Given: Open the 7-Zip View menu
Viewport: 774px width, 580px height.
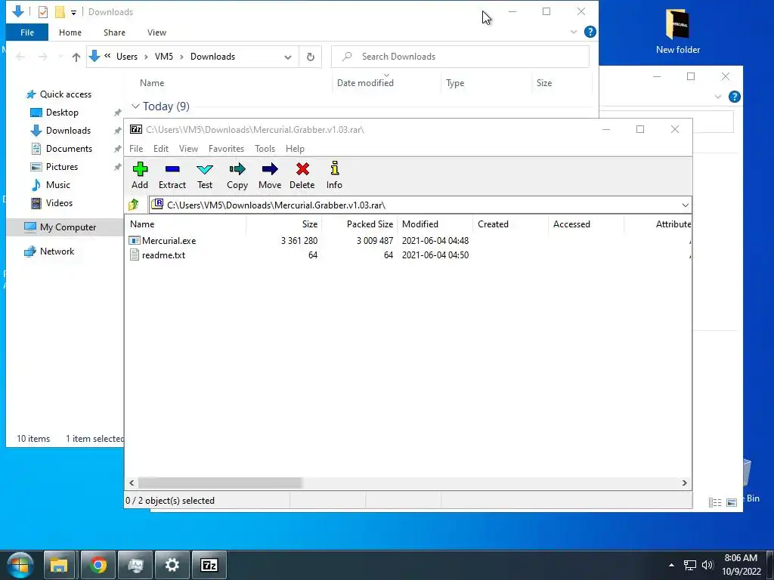Looking at the screenshot, I should pyautogui.click(x=188, y=149).
